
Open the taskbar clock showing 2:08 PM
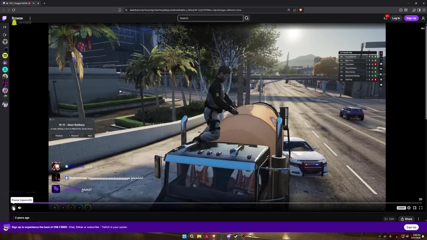point(416,236)
